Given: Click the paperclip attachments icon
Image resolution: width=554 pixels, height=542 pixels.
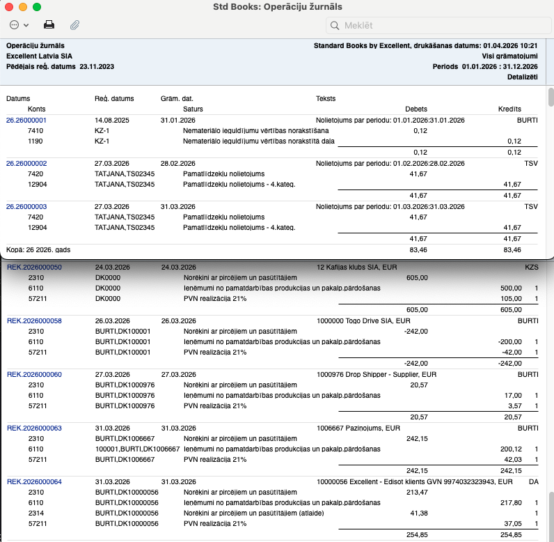Looking at the screenshot, I should [x=74, y=25].
